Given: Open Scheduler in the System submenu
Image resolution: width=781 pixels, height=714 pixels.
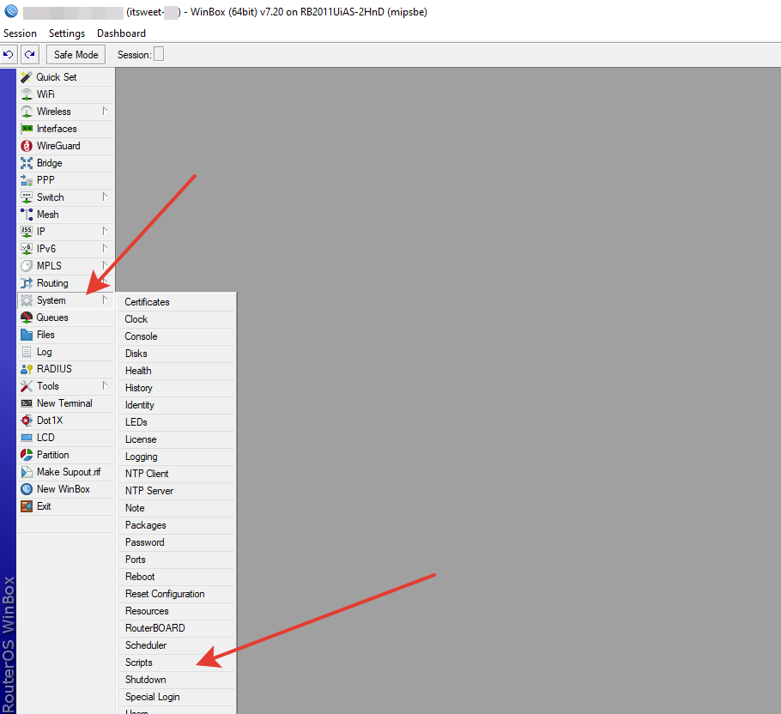Looking at the screenshot, I should pos(146,645).
